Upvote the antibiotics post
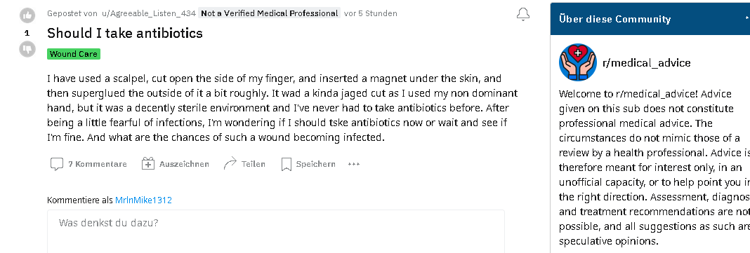The height and width of the screenshot is (253, 750). pyautogui.click(x=27, y=15)
